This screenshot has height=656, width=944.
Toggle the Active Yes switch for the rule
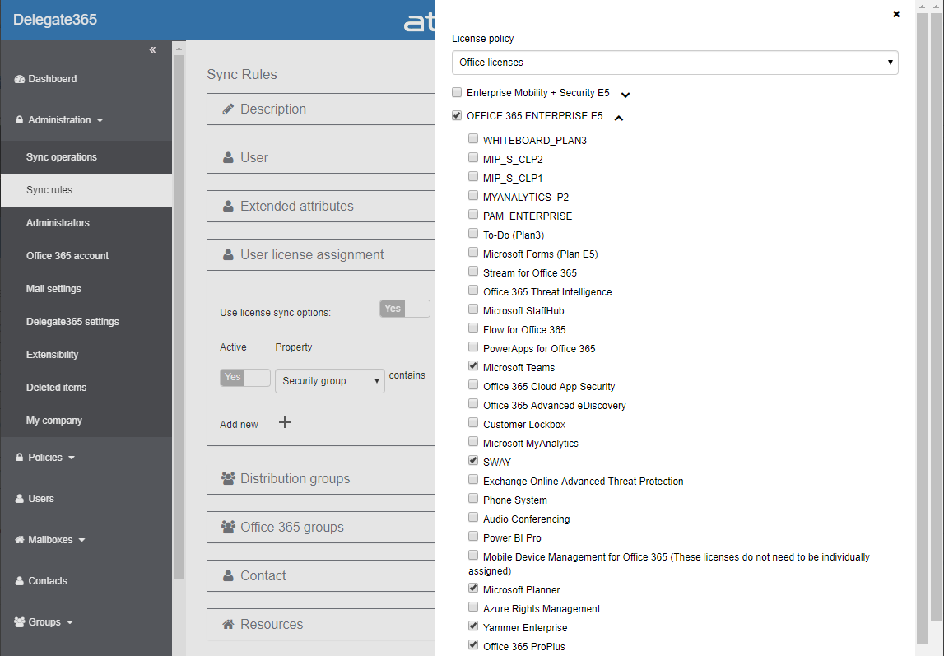pyautogui.click(x=245, y=377)
